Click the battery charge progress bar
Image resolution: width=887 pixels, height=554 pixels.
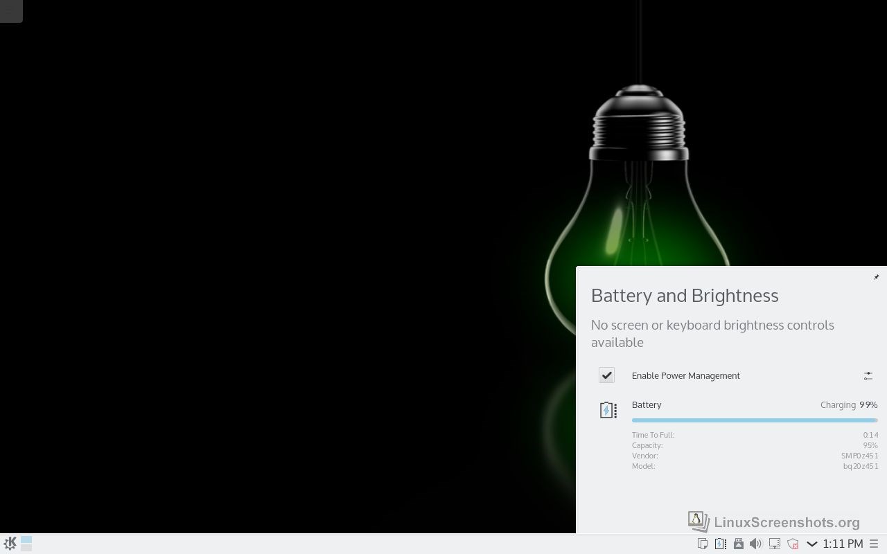[x=755, y=420]
